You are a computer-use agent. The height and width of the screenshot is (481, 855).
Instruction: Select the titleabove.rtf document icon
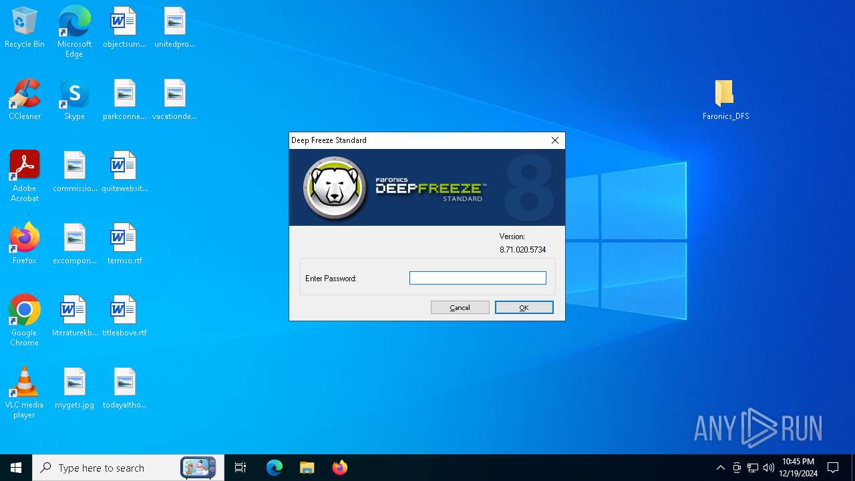[x=124, y=317]
